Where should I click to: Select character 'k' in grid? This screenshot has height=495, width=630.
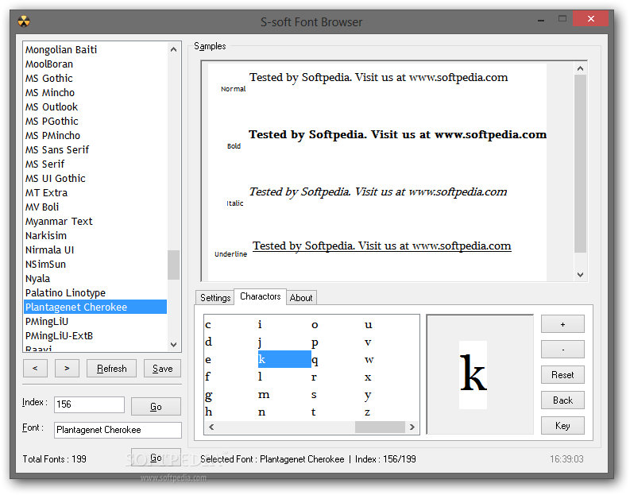point(284,359)
